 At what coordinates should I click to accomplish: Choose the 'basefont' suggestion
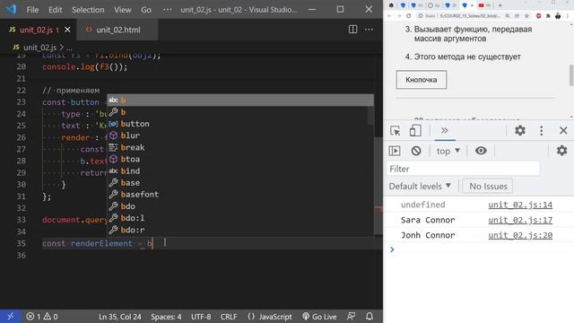click(240, 195)
